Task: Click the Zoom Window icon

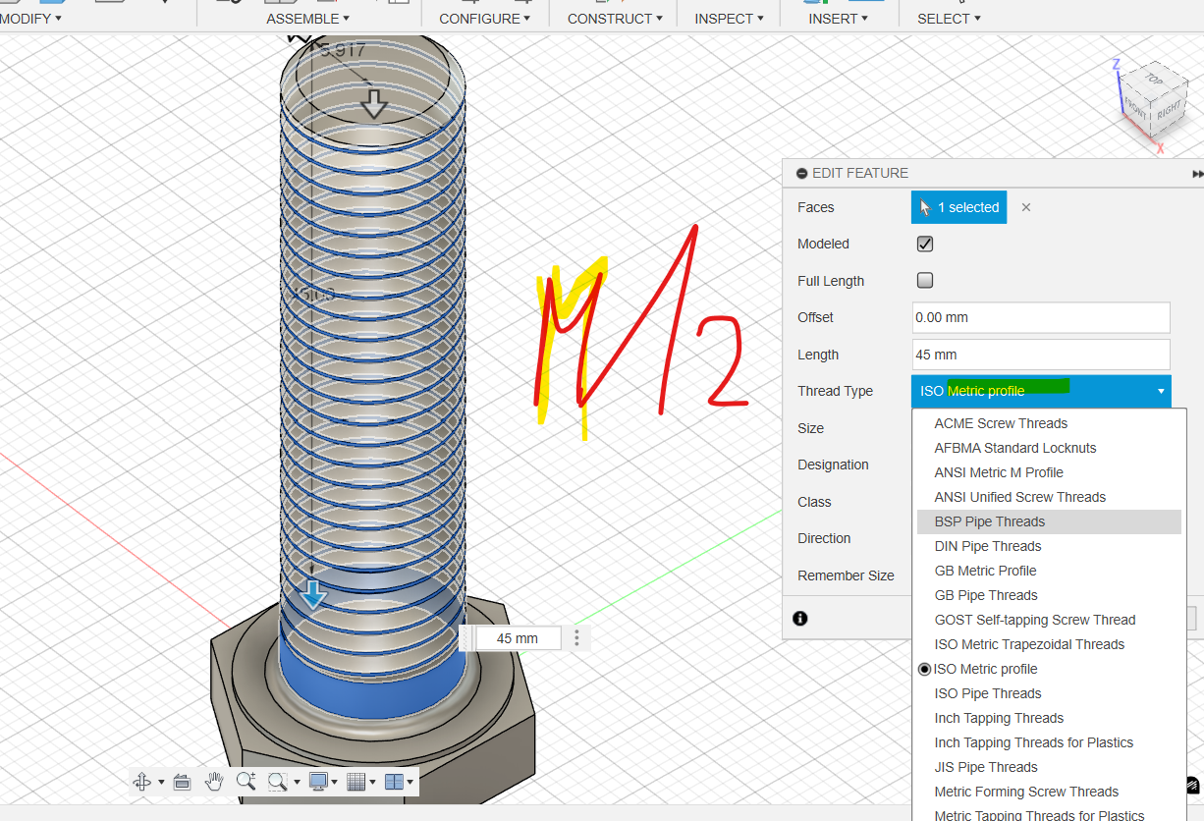Action: 278,782
